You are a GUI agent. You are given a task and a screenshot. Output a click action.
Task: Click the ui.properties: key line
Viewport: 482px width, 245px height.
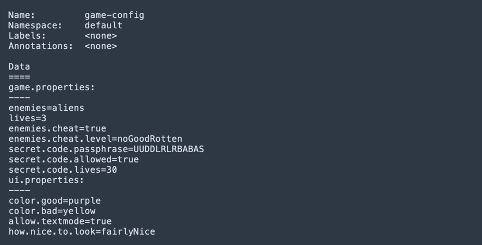46,180
